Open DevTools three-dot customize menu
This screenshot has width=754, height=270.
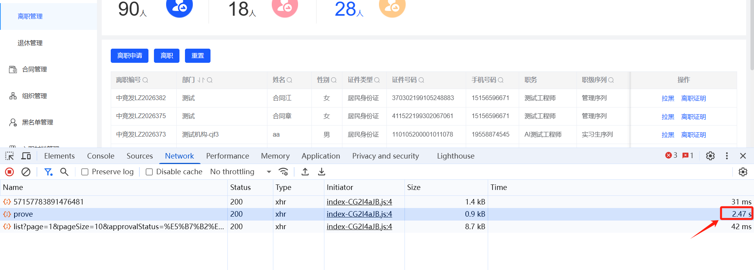pos(727,156)
